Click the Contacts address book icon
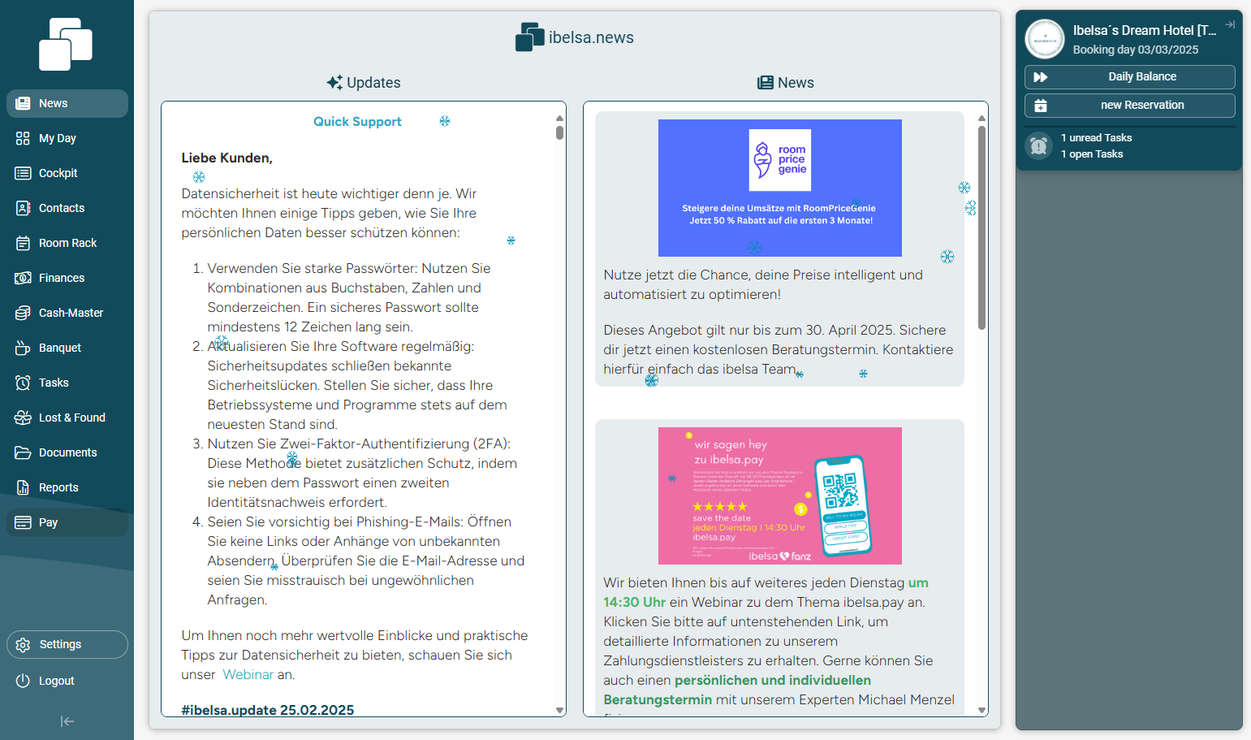This screenshot has width=1251, height=740. tap(23, 208)
